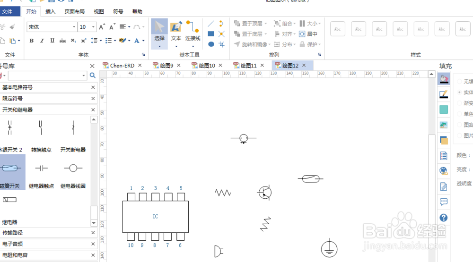This screenshot has width=473, height=262.
Task: Close the 绘图9 document tab
Action: 179,65
